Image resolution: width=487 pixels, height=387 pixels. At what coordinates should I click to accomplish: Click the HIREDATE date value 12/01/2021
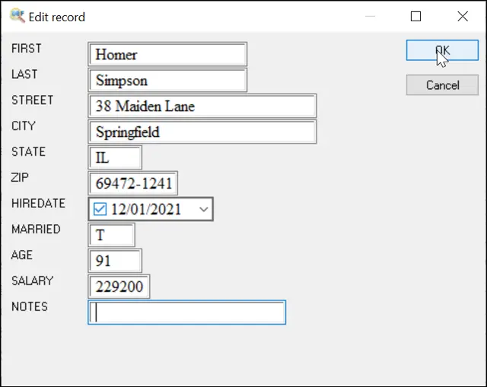[x=146, y=210]
